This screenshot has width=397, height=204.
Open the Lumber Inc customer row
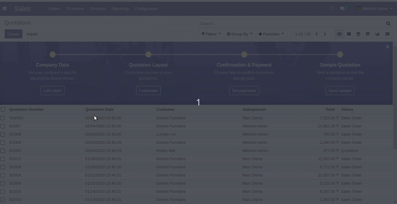tap(197, 134)
